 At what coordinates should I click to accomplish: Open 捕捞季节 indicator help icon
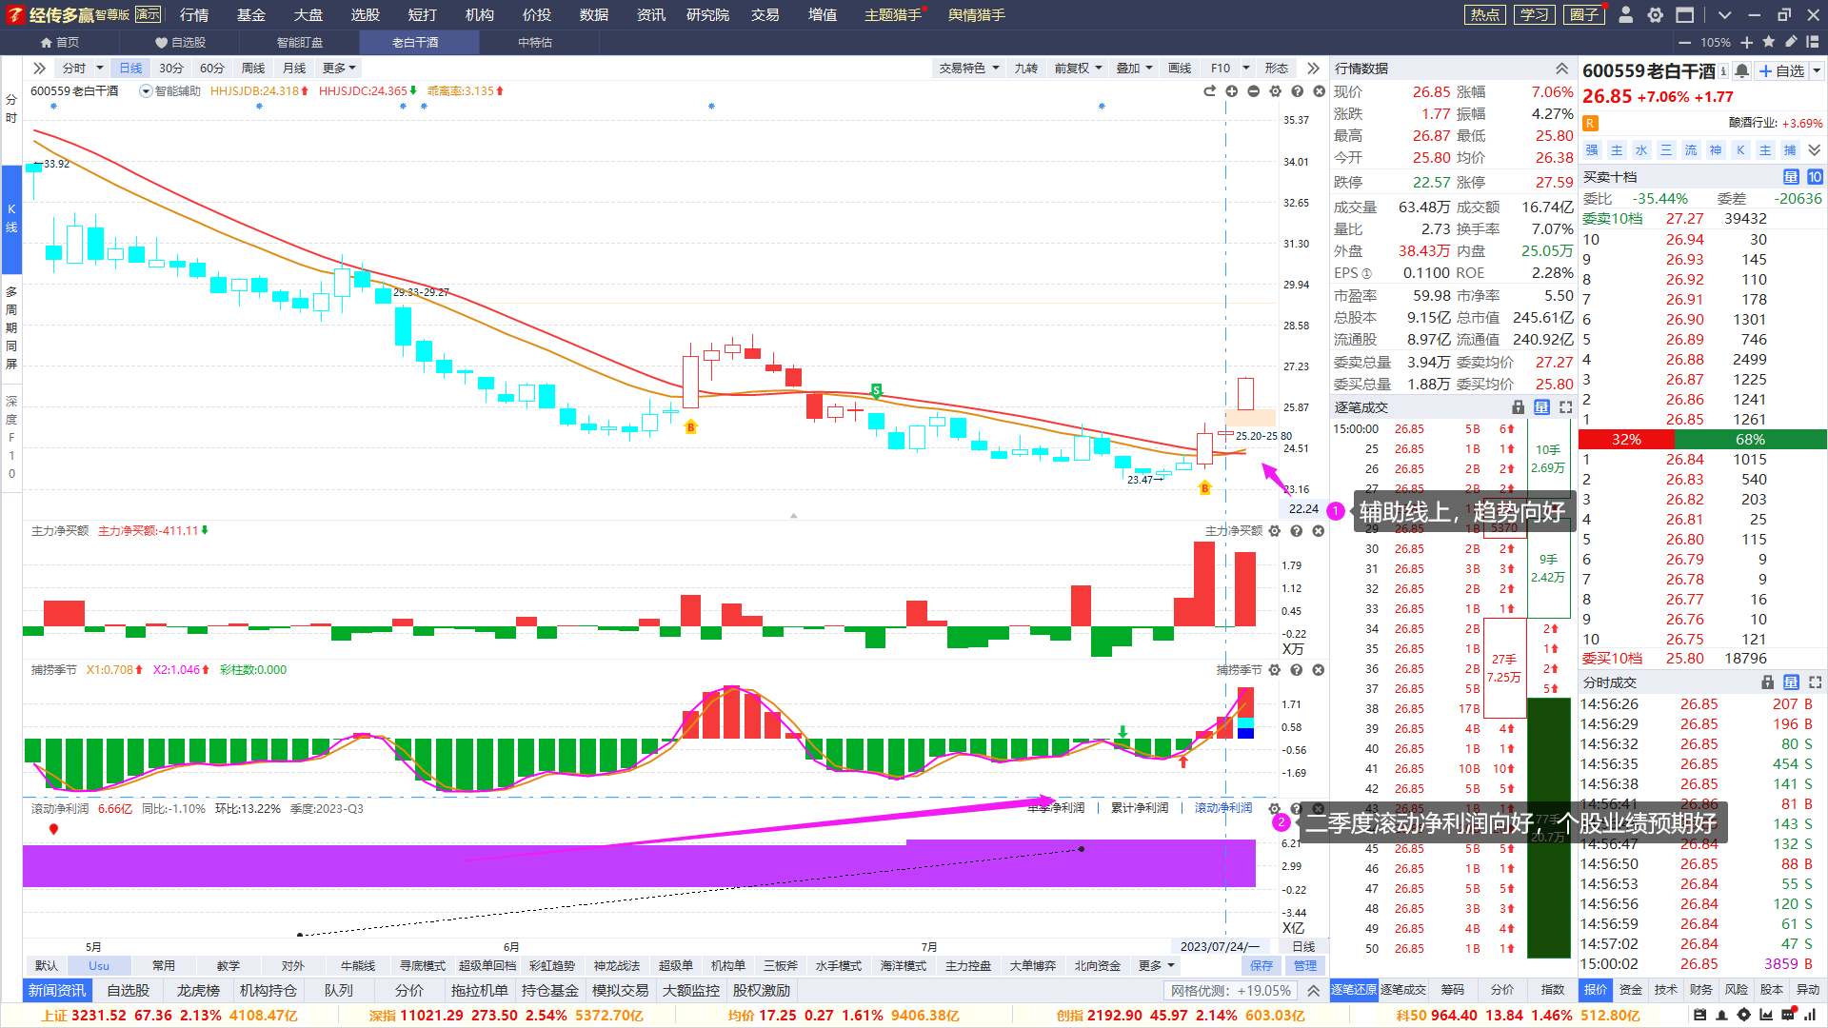pos(1297,670)
